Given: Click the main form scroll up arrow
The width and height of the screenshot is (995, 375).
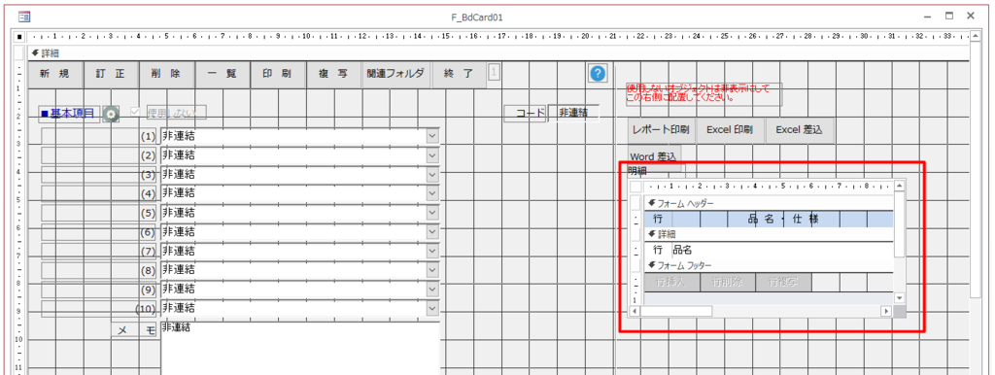Looking at the screenshot, I should pos(976,37).
